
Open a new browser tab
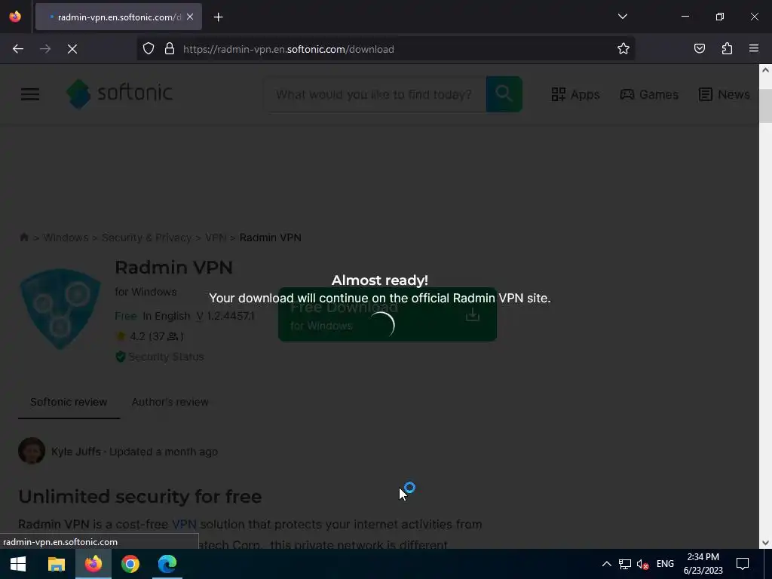coord(218,17)
